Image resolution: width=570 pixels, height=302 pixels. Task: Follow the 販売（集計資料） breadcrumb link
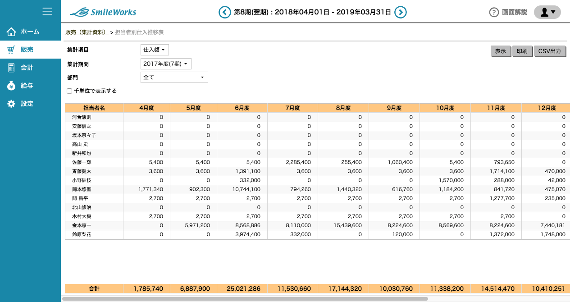pos(87,32)
